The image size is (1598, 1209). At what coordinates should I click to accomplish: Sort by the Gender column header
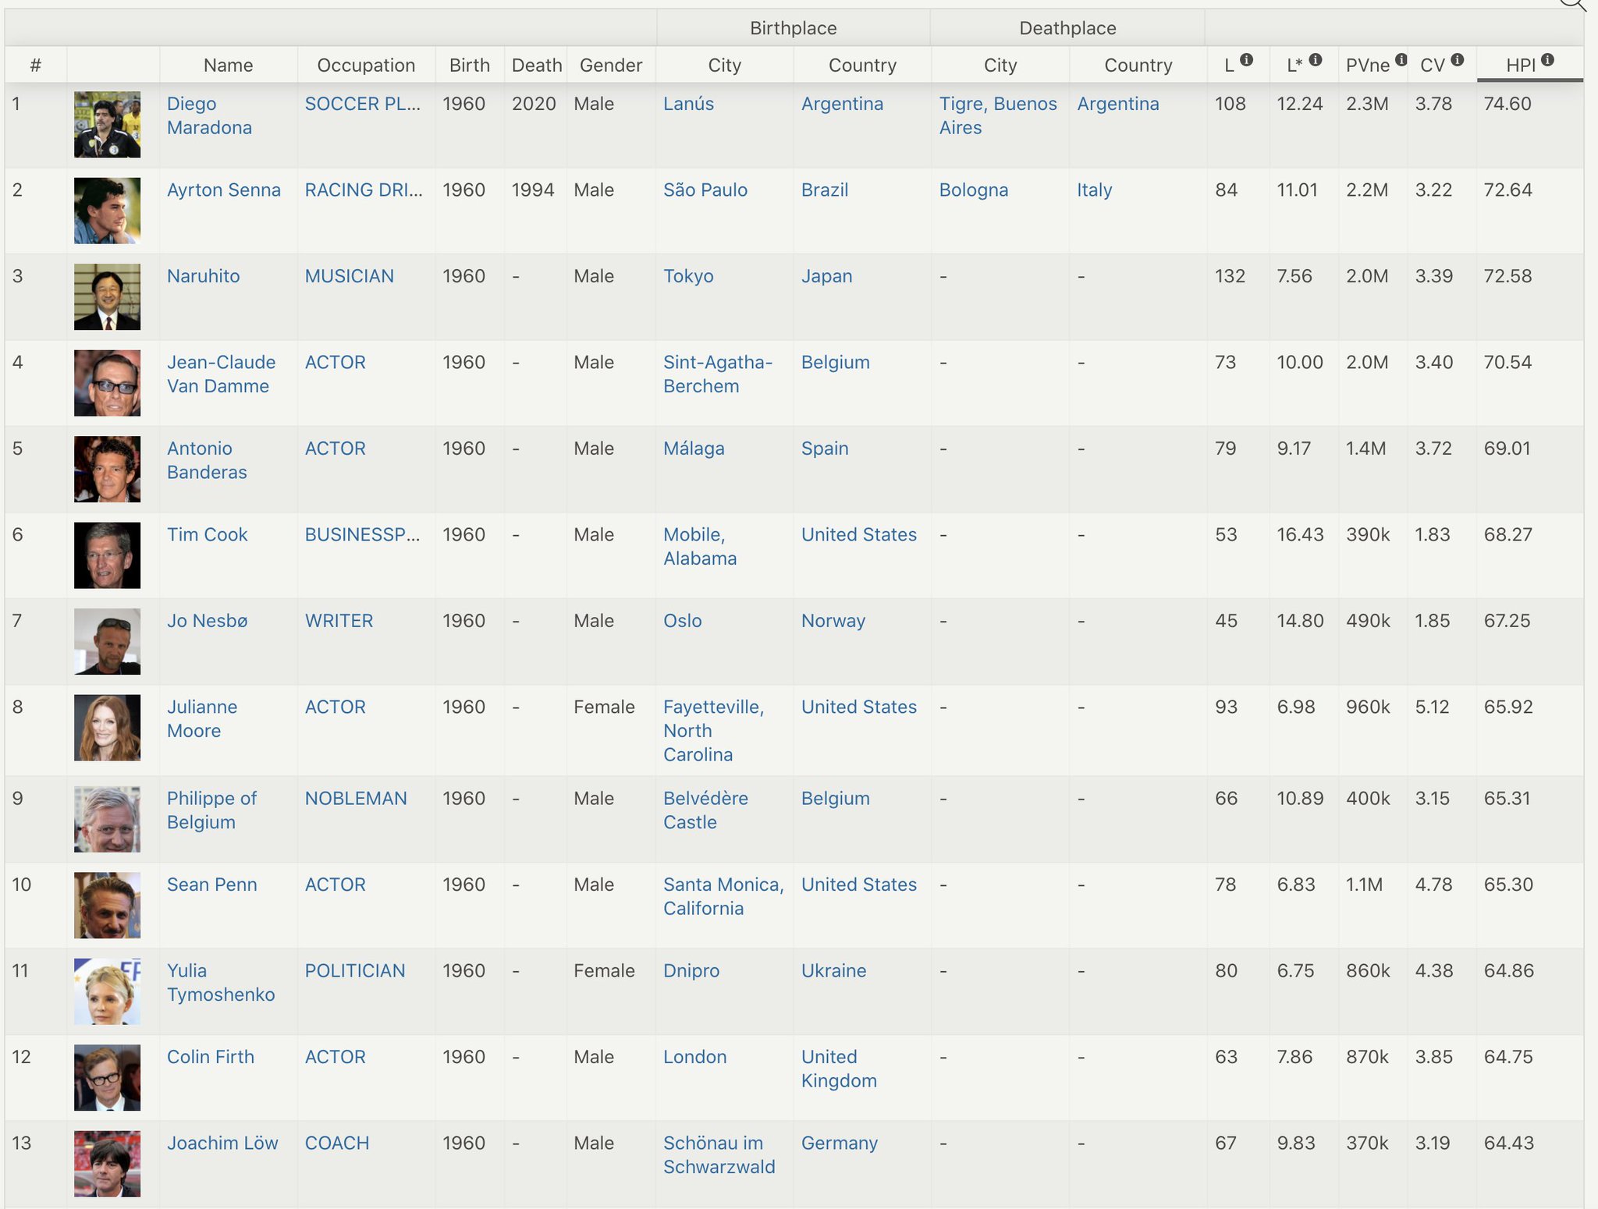tap(610, 66)
